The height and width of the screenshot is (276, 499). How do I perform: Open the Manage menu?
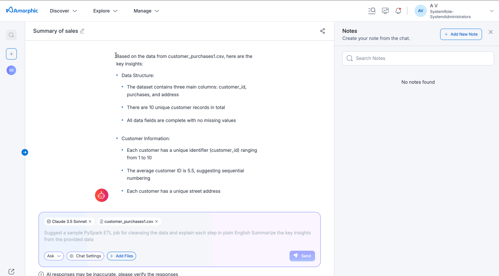[x=146, y=11]
